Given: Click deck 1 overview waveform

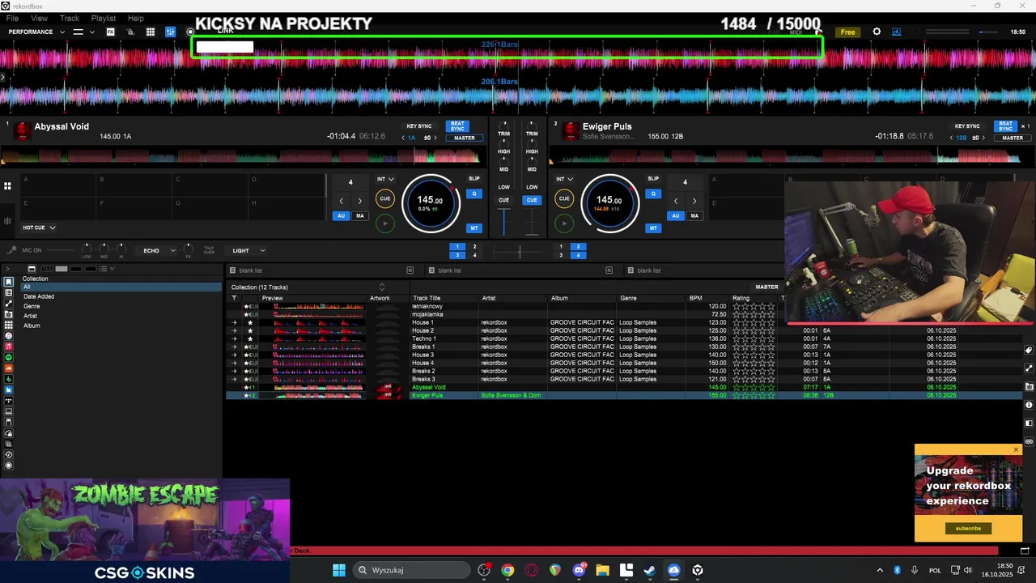Looking at the screenshot, I should click(243, 156).
